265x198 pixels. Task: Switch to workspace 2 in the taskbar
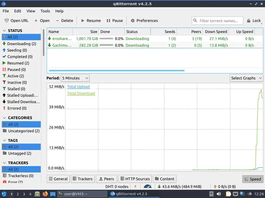[x=18, y=194]
